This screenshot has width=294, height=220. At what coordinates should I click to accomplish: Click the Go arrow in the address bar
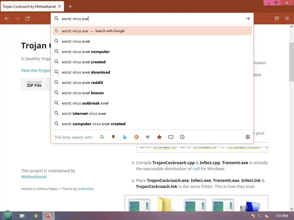pyautogui.click(x=248, y=19)
